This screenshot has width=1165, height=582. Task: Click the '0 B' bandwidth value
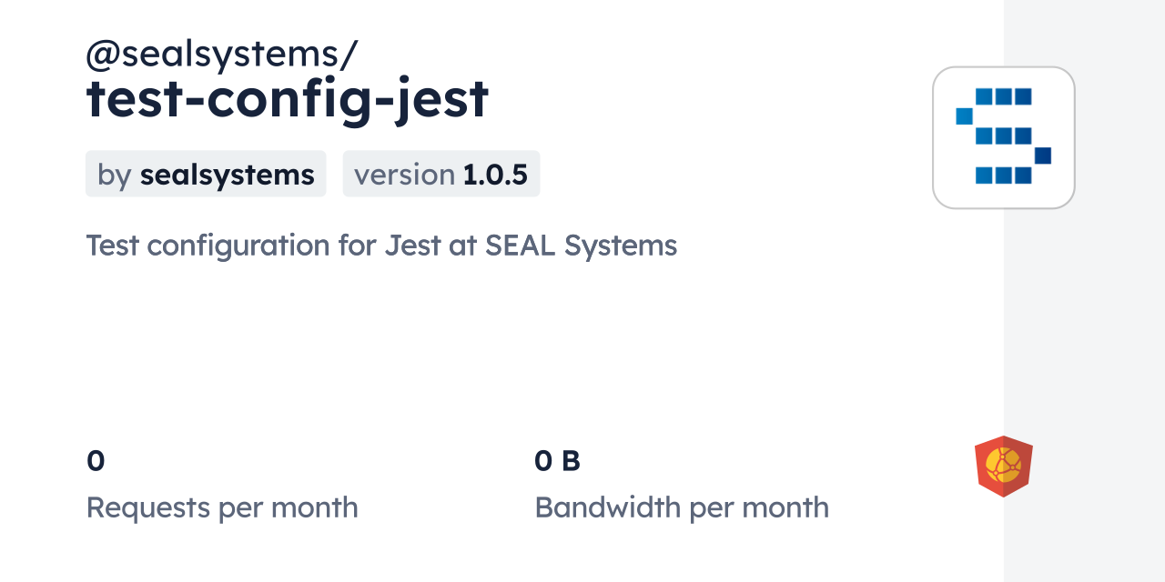pos(557,461)
